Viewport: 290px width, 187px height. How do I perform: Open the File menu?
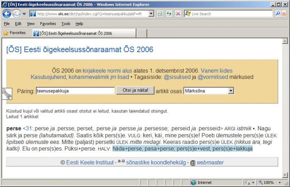coord(7,24)
